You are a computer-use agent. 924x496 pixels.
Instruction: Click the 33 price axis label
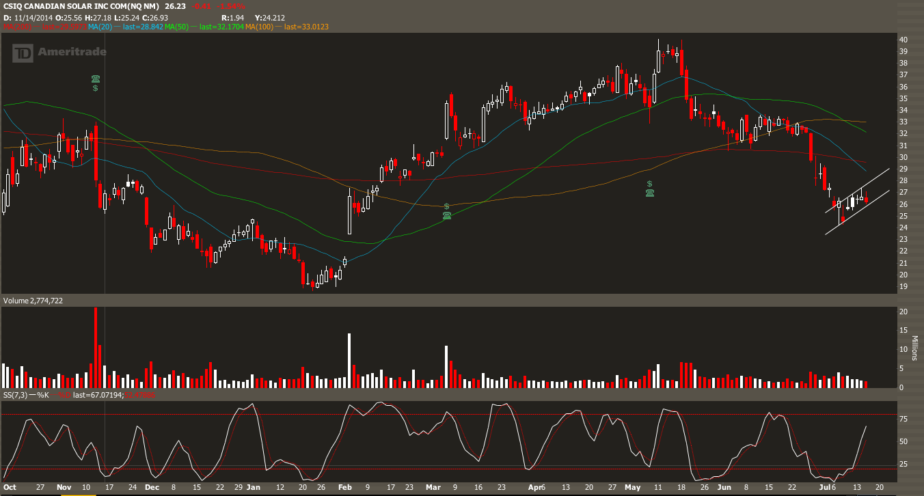[x=903, y=122]
